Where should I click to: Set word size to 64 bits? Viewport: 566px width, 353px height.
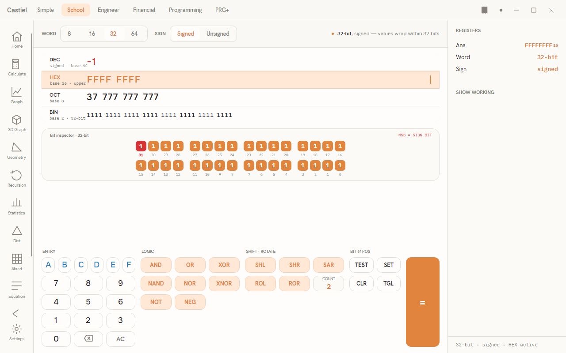[x=134, y=34]
